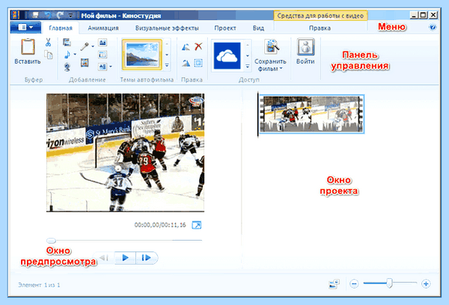
Task: Open the Customize Quick Access Toolbar dropdown
Action: click(70, 15)
